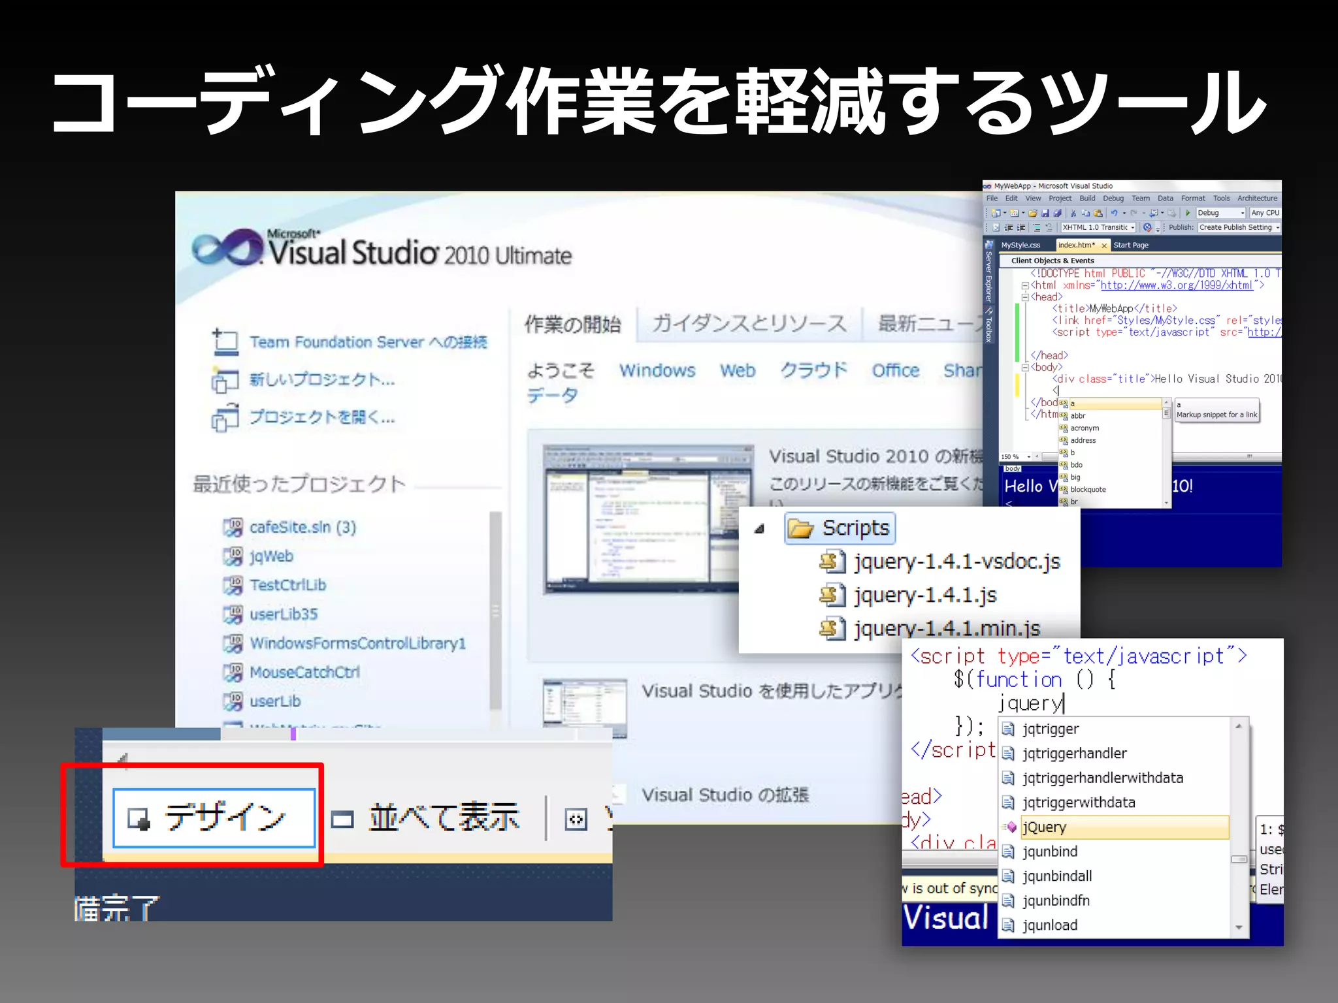Click the Add New Item toolbar icon
Image resolution: width=1338 pixels, height=1003 pixels.
coord(1015,213)
